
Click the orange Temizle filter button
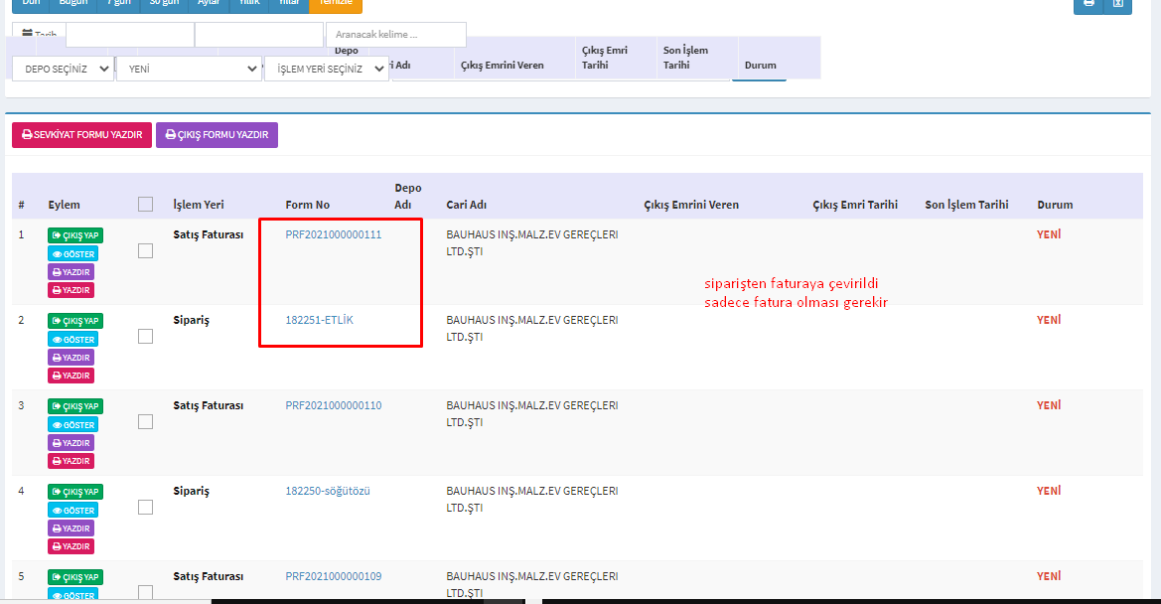[x=336, y=4]
